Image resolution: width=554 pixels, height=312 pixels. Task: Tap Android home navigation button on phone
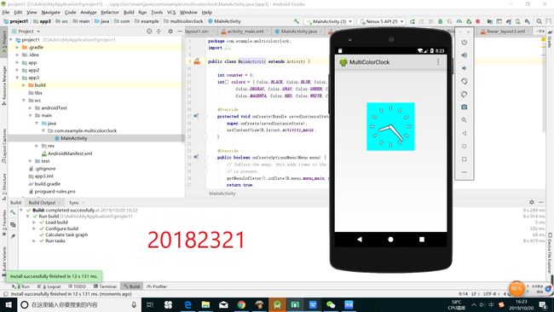pos(390,240)
